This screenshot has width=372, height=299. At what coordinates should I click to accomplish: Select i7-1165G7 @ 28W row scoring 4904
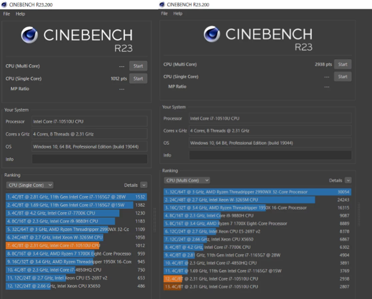tap(257, 255)
